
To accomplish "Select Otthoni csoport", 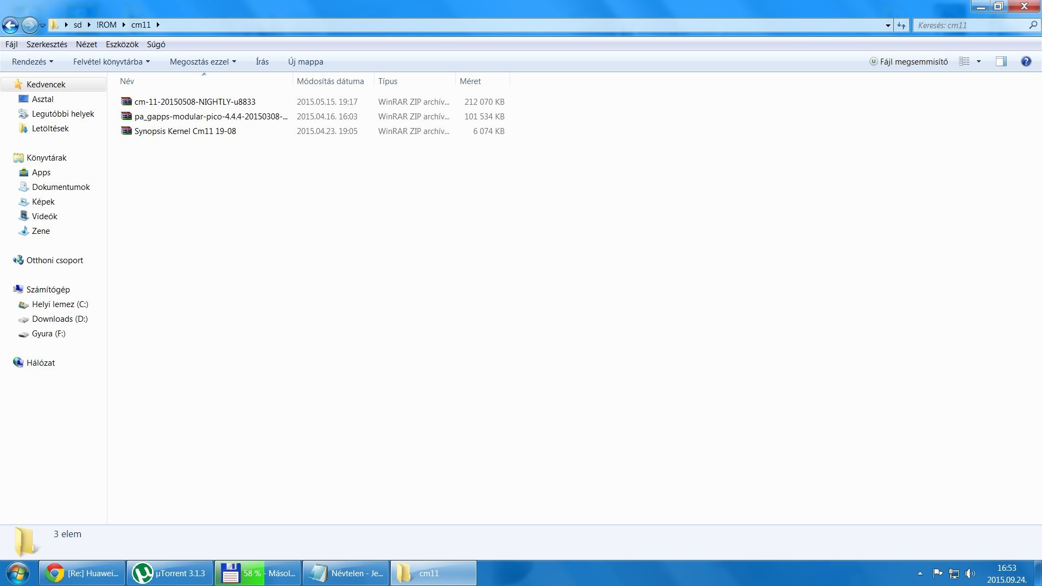I will (x=55, y=260).
